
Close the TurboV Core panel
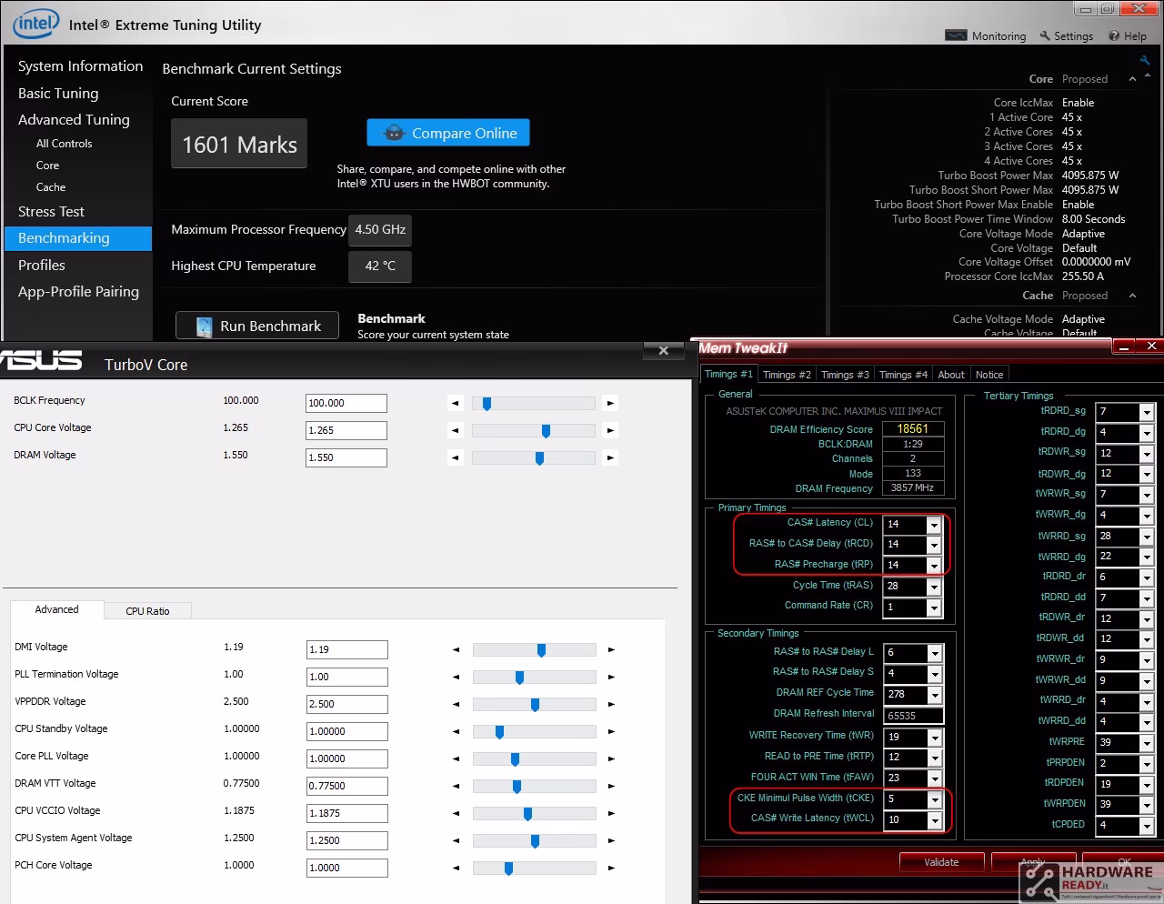click(663, 350)
